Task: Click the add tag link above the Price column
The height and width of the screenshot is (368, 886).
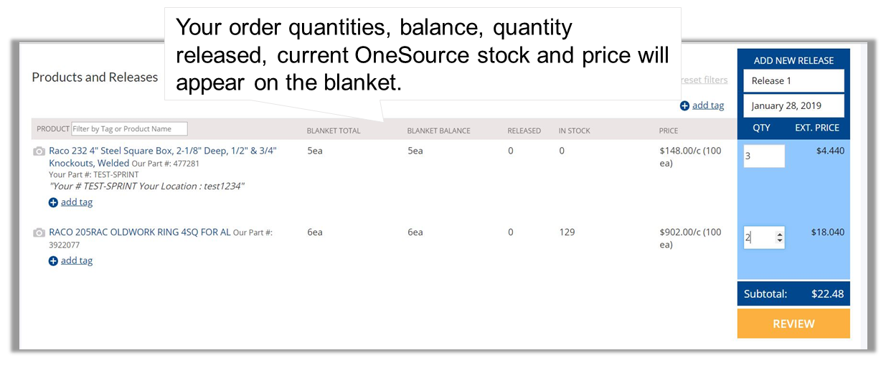Action: click(x=708, y=105)
